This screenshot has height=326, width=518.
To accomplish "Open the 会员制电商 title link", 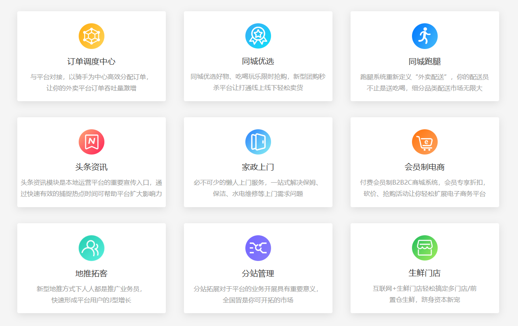I will [x=425, y=167].
